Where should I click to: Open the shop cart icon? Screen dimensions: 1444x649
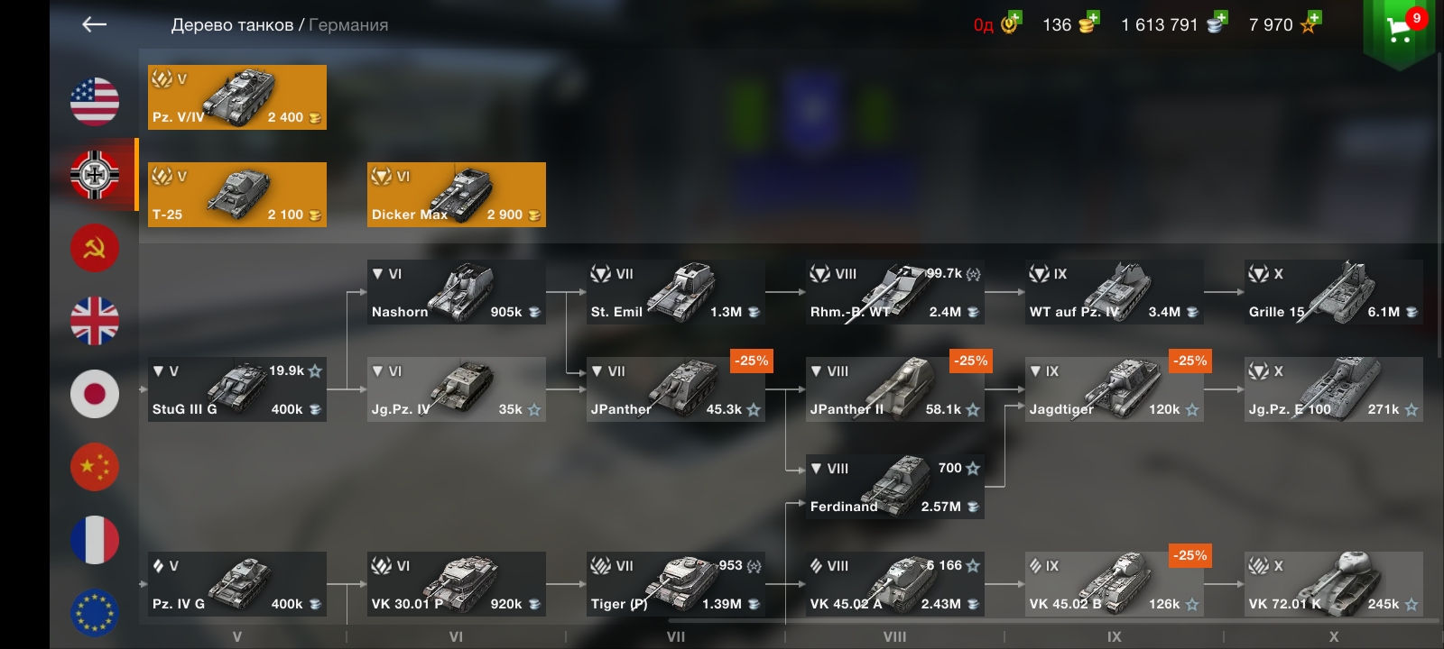tap(1399, 32)
